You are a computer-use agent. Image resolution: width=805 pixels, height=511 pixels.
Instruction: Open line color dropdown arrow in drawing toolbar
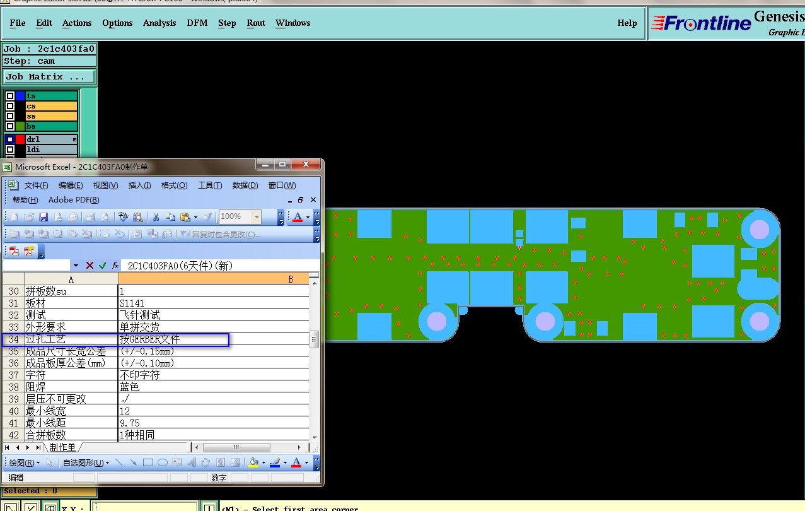click(x=285, y=462)
